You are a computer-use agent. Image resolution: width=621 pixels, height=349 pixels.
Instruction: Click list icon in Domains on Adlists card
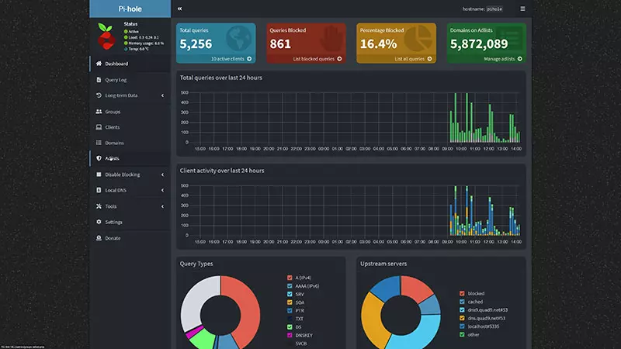click(509, 38)
